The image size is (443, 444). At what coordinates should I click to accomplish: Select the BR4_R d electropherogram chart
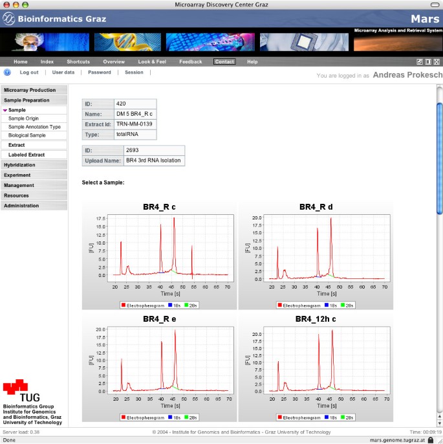[x=316, y=256]
